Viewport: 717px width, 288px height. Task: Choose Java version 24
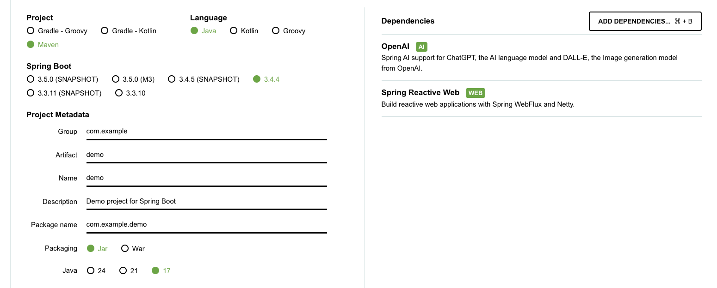pos(91,271)
